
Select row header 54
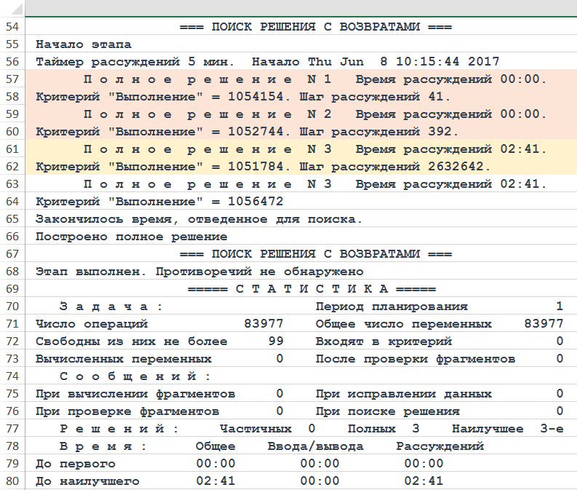coord(12,27)
